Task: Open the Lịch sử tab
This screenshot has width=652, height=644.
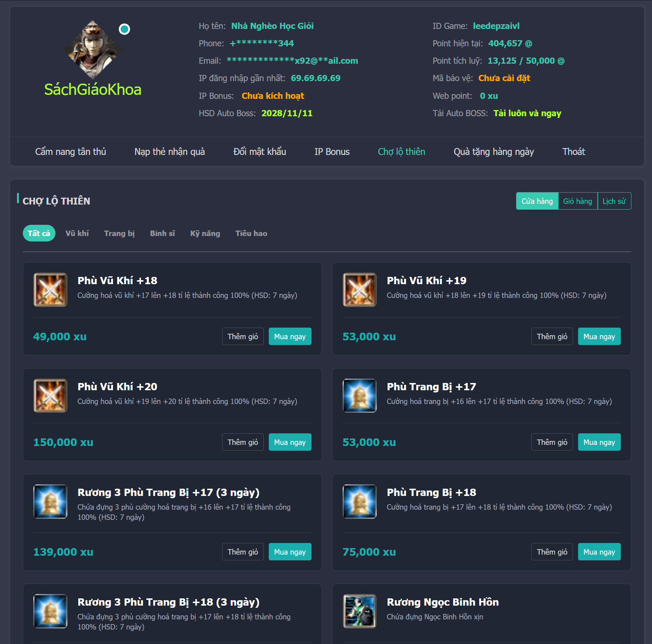Action: click(614, 201)
